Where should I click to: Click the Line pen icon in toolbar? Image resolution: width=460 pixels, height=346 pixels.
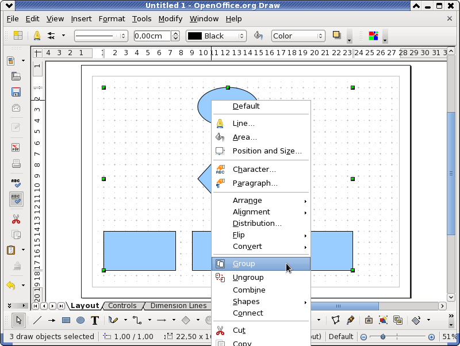coord(37,36)
